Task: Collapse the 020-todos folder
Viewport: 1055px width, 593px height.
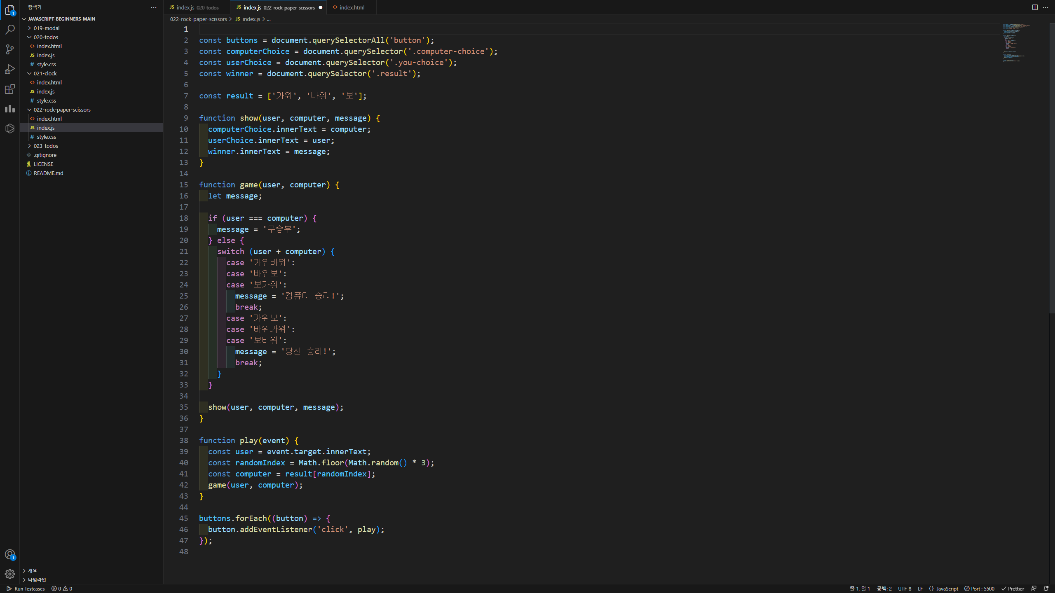Action: click(45, 37)
